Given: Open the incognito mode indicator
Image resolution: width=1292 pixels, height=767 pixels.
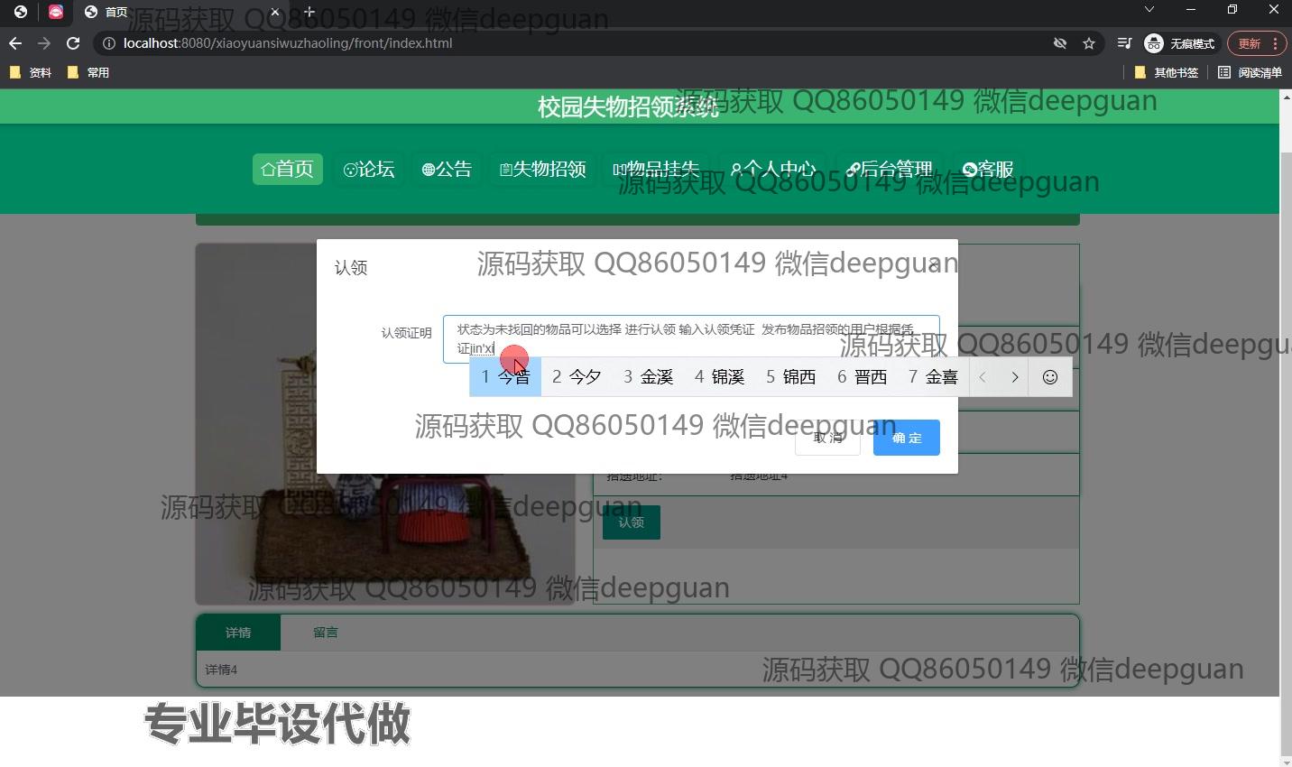Looking at the screenshot, I should tap(1180, 43).
